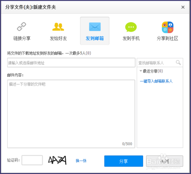This screenshot has width=191, height=174.
Task: Click into the 邮件内容 description text area
Action: 71,114
